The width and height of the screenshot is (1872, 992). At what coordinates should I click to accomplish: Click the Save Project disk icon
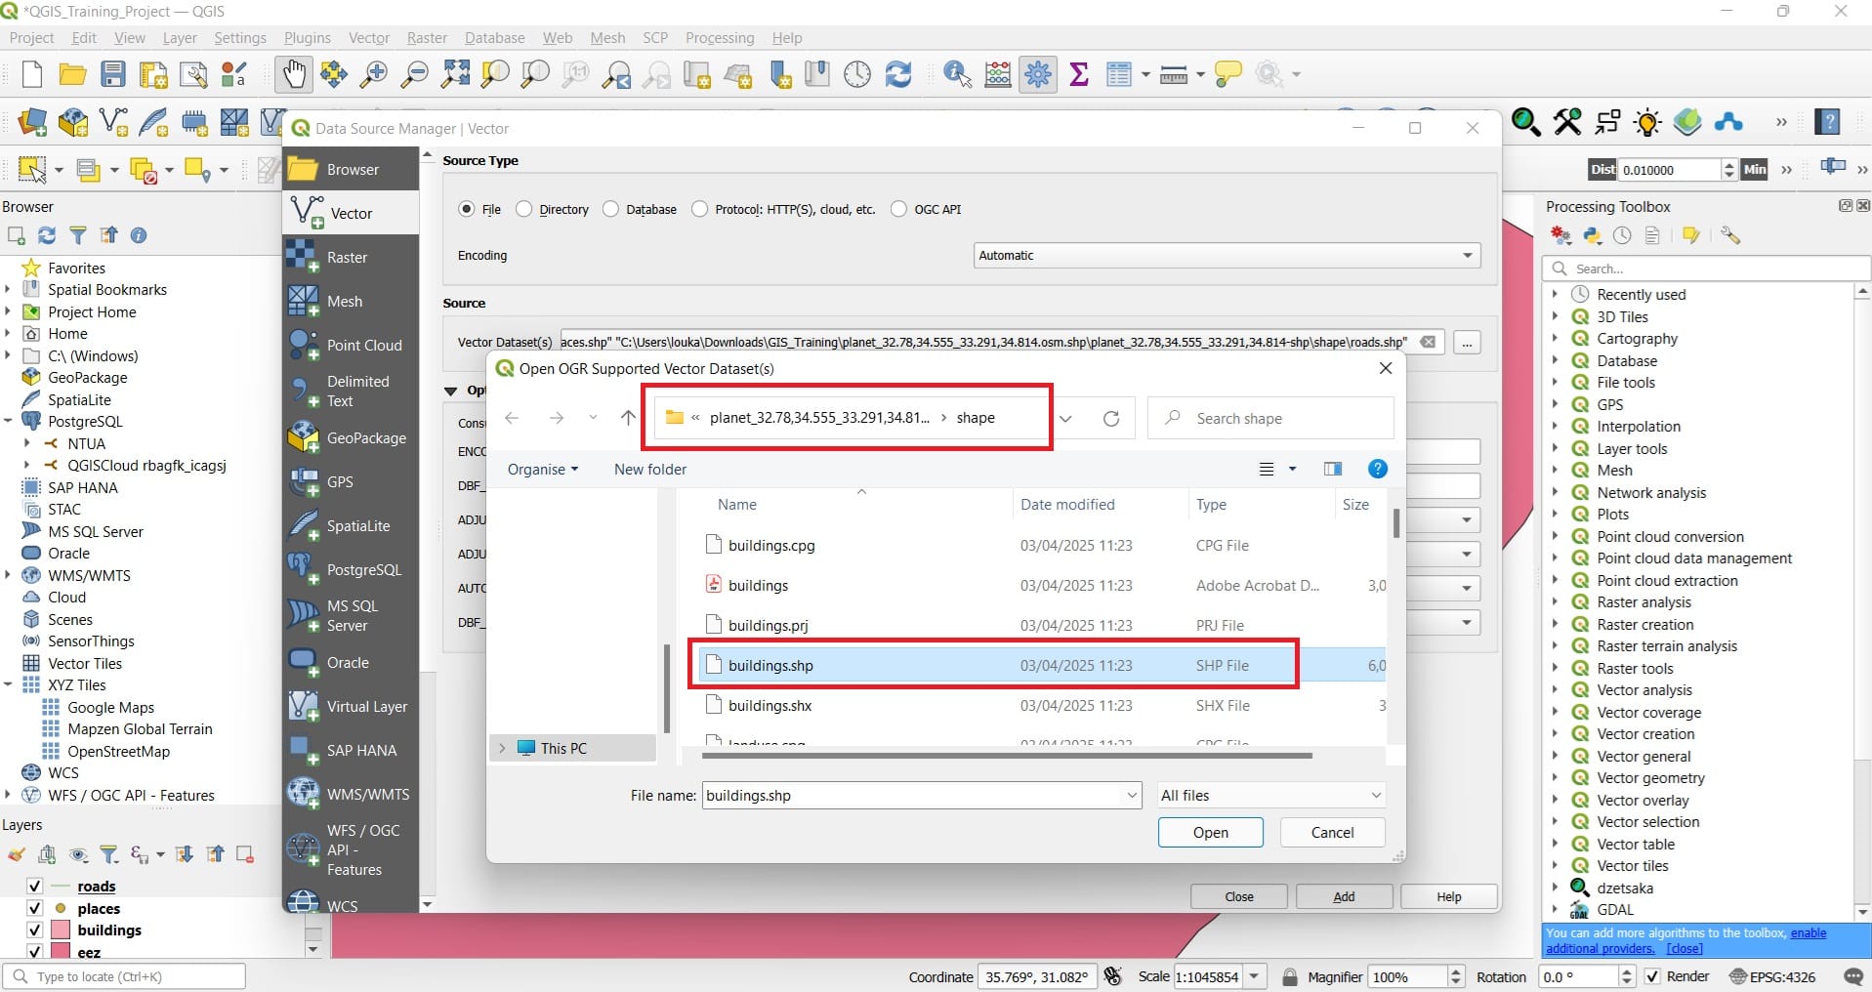pos(113,74)
